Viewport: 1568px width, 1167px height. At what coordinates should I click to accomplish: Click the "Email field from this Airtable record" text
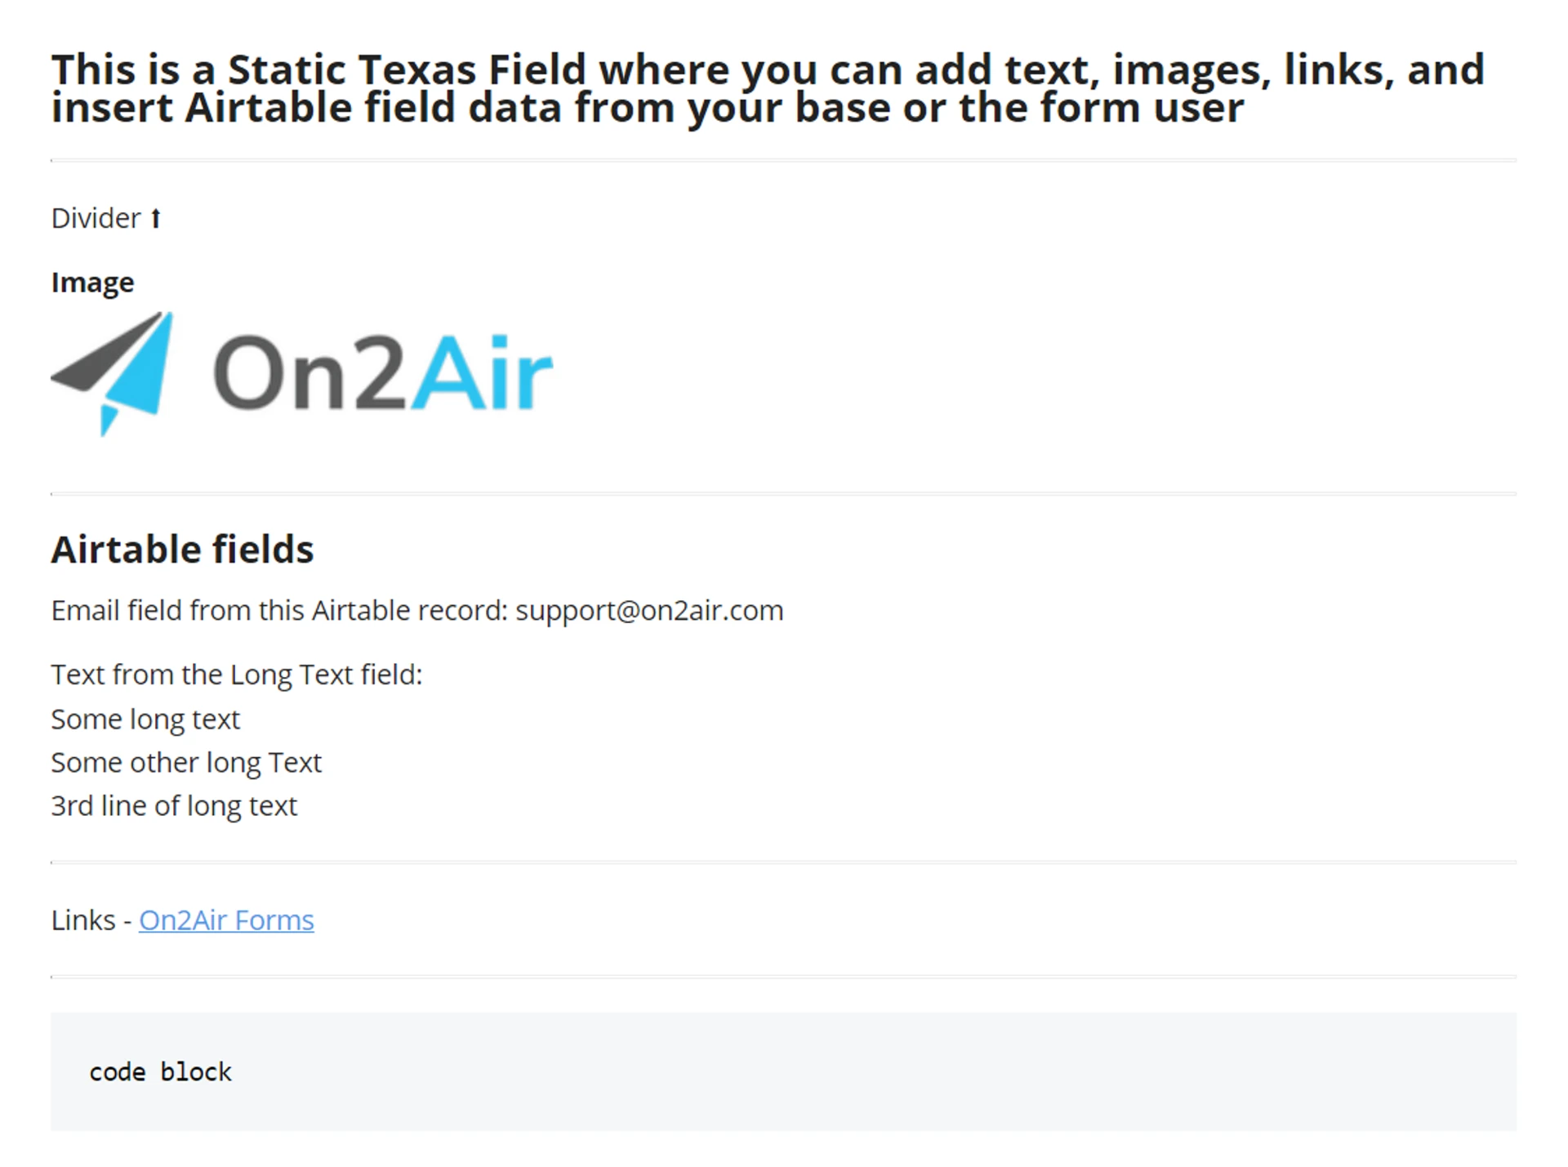coord(279,611)
